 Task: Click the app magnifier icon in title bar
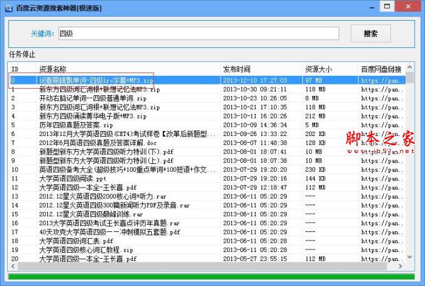tap(8, 8)
